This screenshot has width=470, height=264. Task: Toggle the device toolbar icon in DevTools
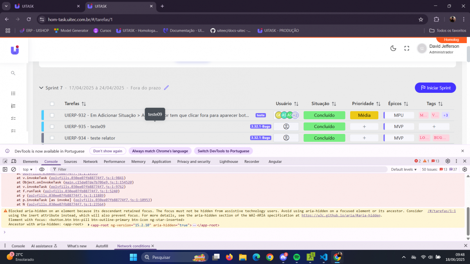(x=14, y=161)
